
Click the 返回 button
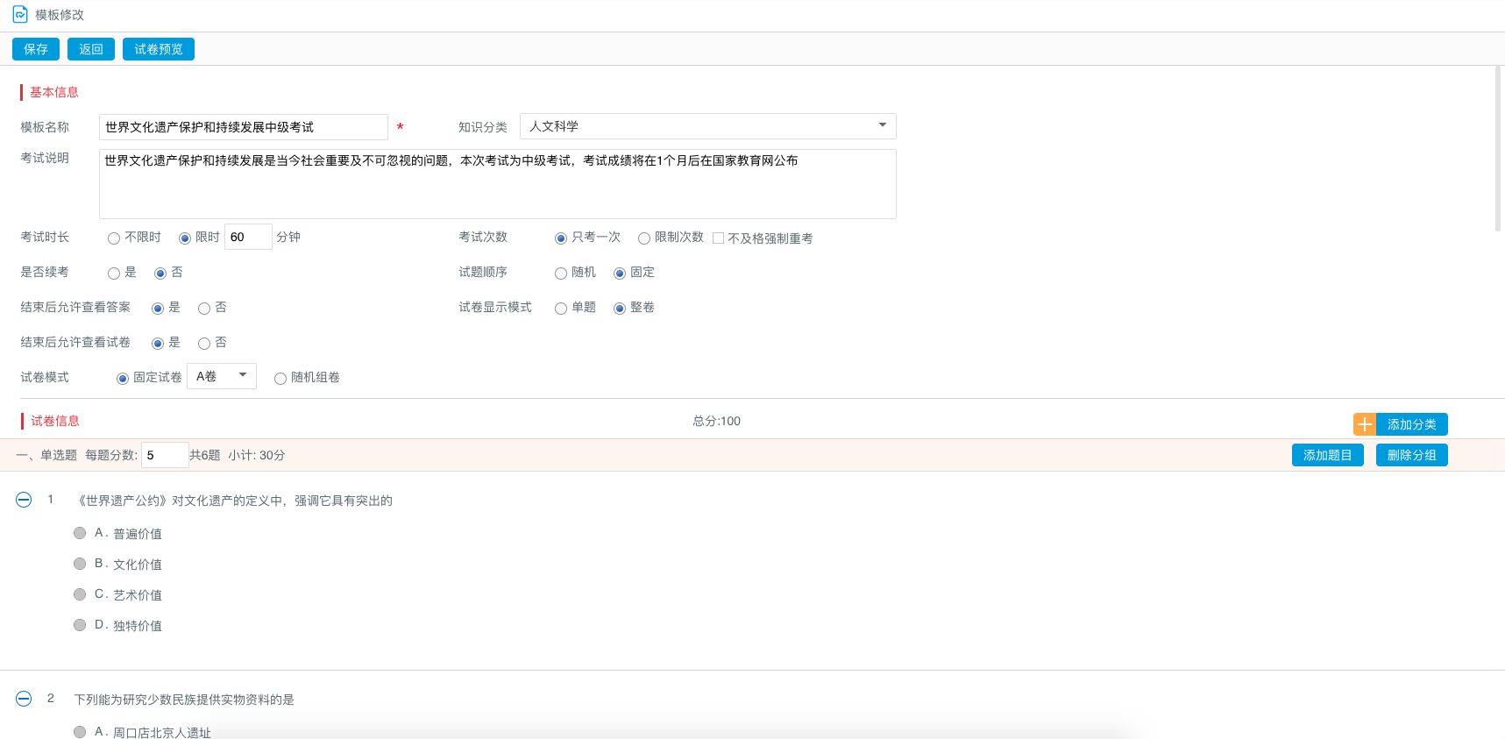click(x=91, y=49)
